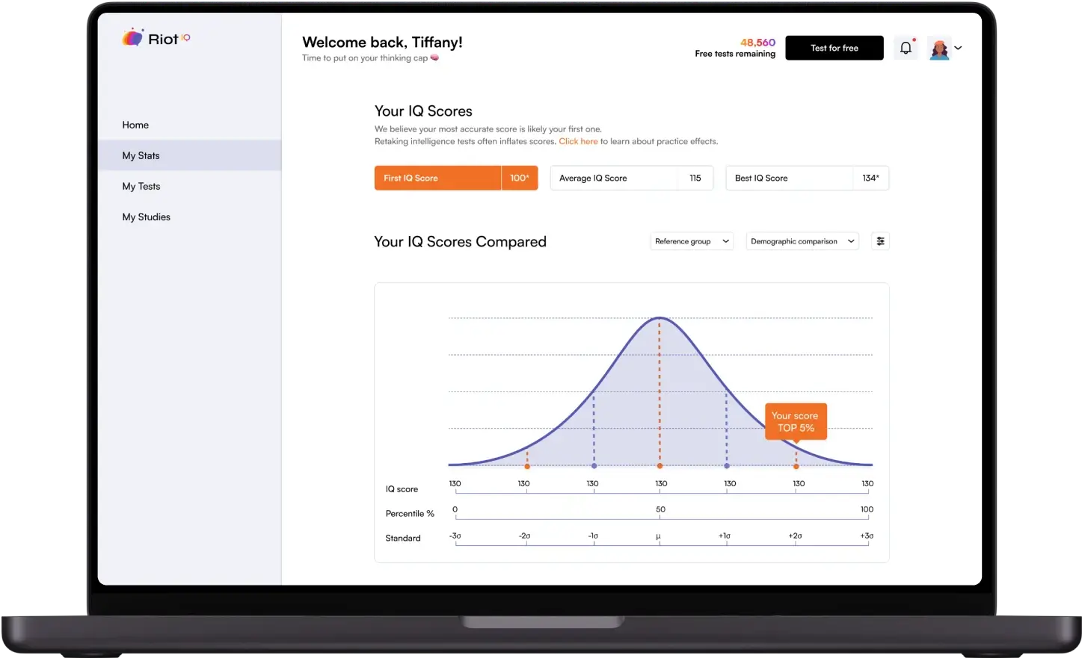The width and height of the screenshot is (1082, 658).
Task: Expand the account menu chevron
Action: tap(959, 48)
